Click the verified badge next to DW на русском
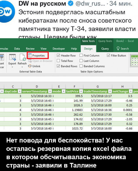This screenshot has width=138, height=171. 71,4
